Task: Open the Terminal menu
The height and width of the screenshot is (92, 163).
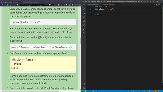Action: coord(109,1)
